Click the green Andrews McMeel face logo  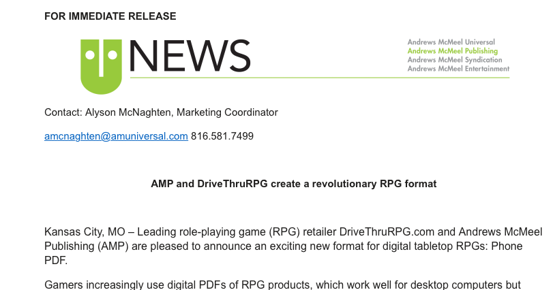101,67
